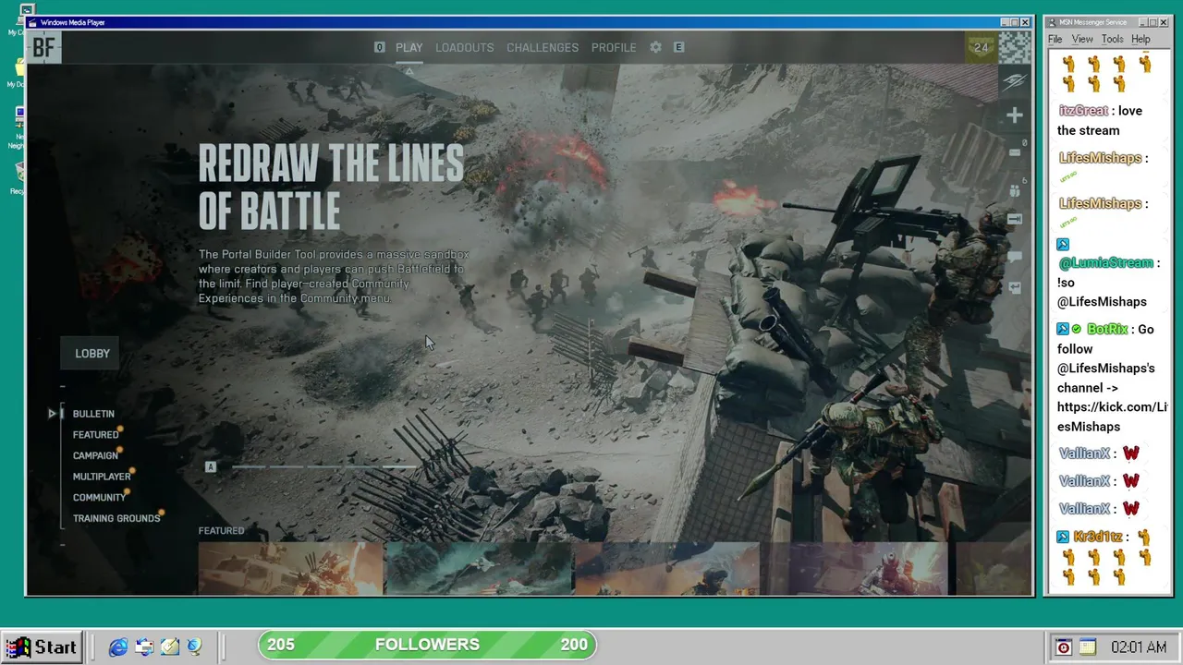Viewport: 1183px width, 665px height.
Task: Click the itzGreat username in chat
Action: pos(1083,111)
